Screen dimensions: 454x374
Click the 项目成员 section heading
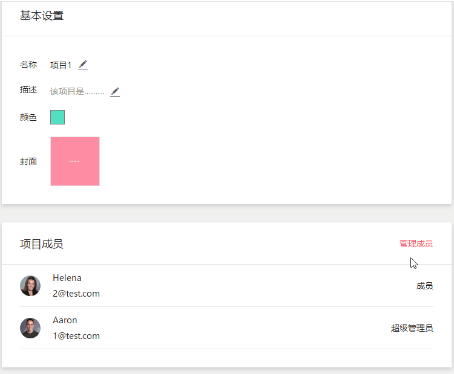[42, 244]
